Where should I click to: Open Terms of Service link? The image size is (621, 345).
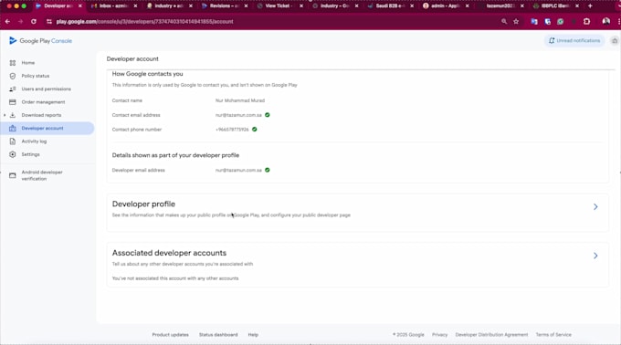click(x=553, y=335)
